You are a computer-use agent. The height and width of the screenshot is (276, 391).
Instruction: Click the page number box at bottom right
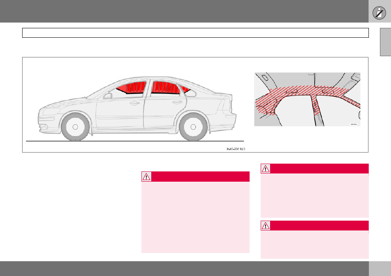click(x=380, y=269)
